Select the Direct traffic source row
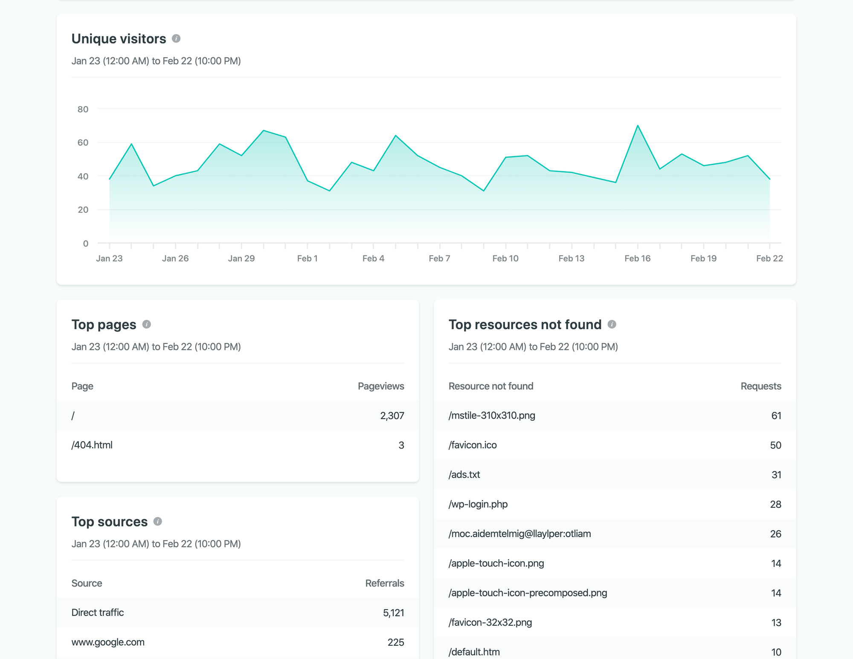 238,613
